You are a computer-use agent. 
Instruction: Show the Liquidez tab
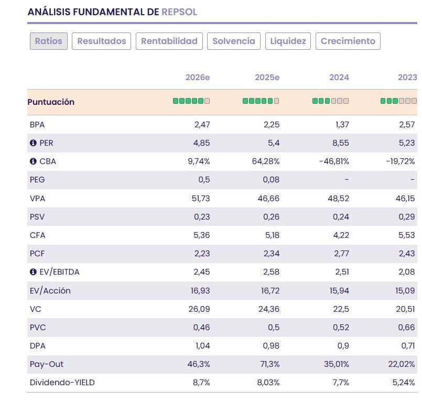point(288,41)
